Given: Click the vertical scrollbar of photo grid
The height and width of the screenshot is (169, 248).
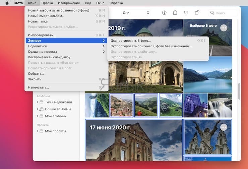Looking at the screenshot, I should click(x=239, y=91).
